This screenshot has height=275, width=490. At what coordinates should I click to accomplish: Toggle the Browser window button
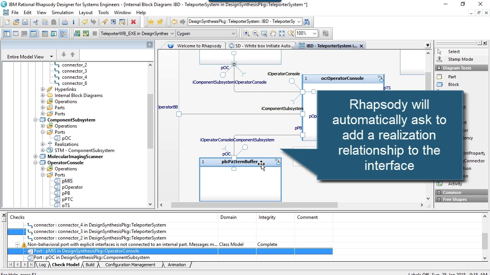tap(7, 34)
